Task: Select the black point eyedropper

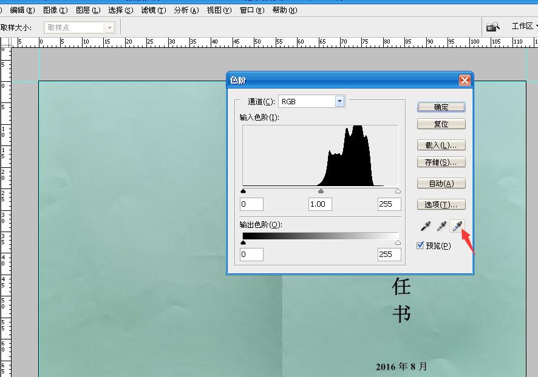Action: tap(426, 226)
